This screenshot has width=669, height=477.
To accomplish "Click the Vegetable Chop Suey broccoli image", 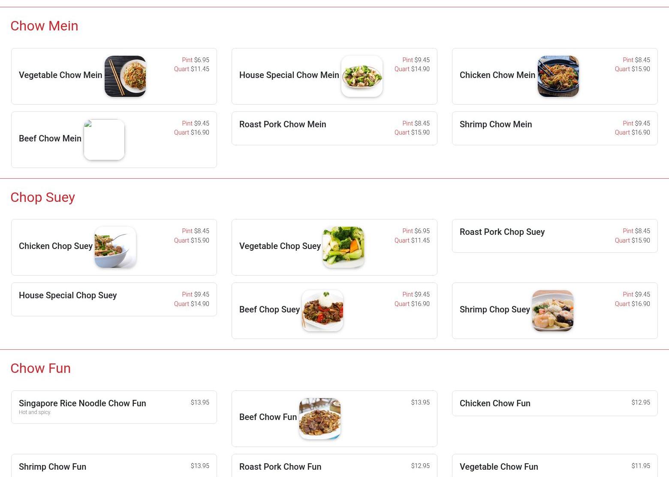I will pyautogui.click(x=344, y=247).
